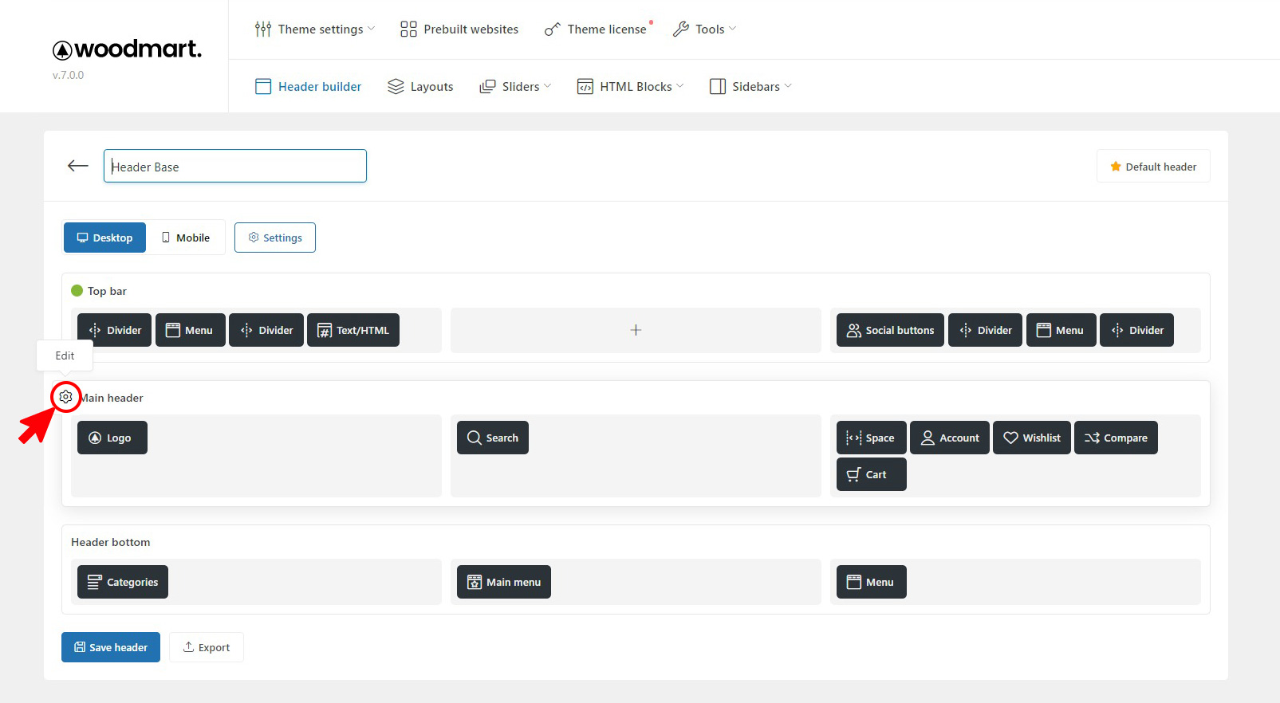The image size is (1280, 703).
Task: Add element via plus in Top bar
Action: 636,330
